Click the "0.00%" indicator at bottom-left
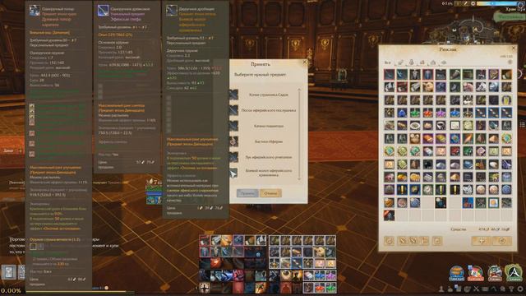Screen dimensions: 526x296 (x=11, y=290)
